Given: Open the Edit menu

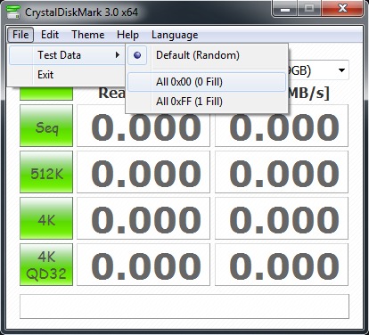Looking at the screenshot, I should pos(50,35).
